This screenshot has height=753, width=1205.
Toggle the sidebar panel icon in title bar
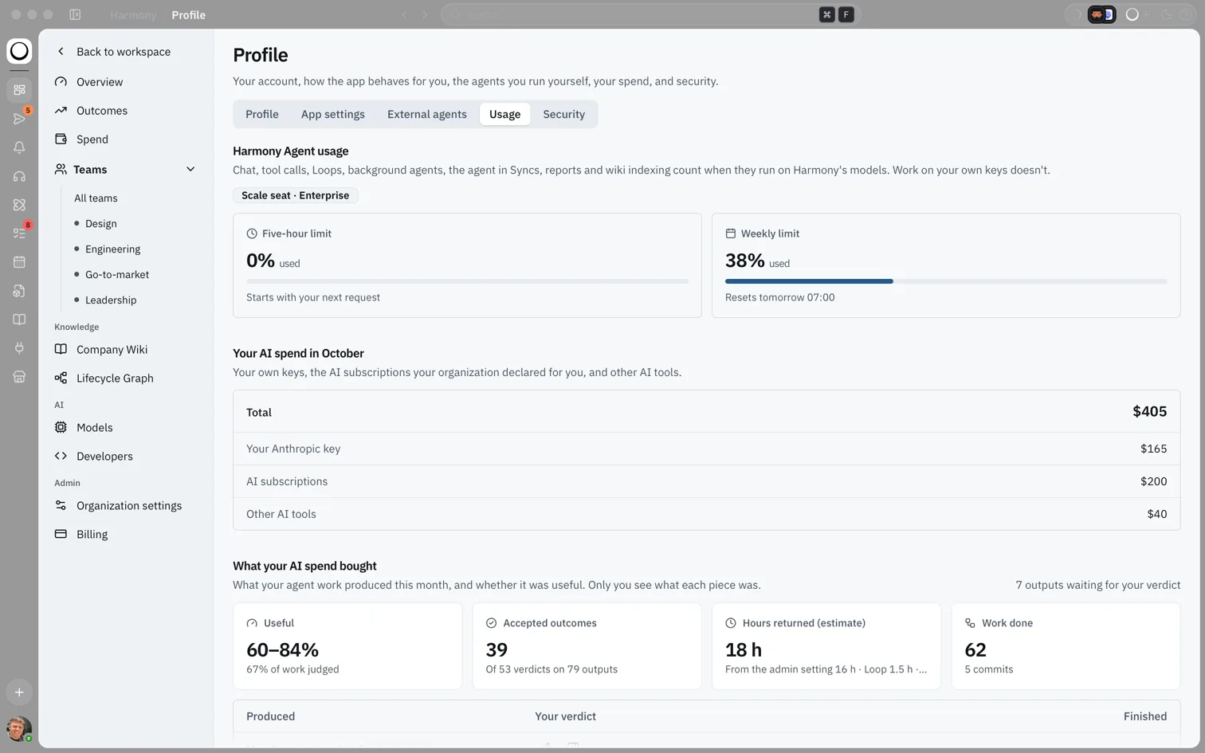pyautogui.click(x=75, y=14)
